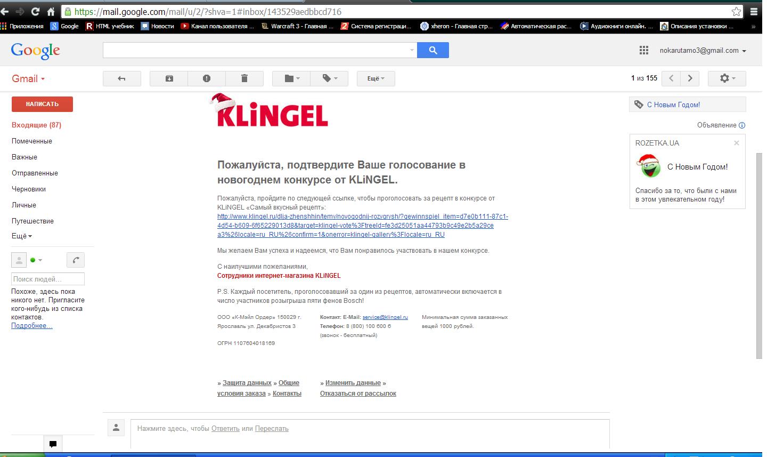Click the browser back arrow
767x457 pixels.
coord(6,11)
